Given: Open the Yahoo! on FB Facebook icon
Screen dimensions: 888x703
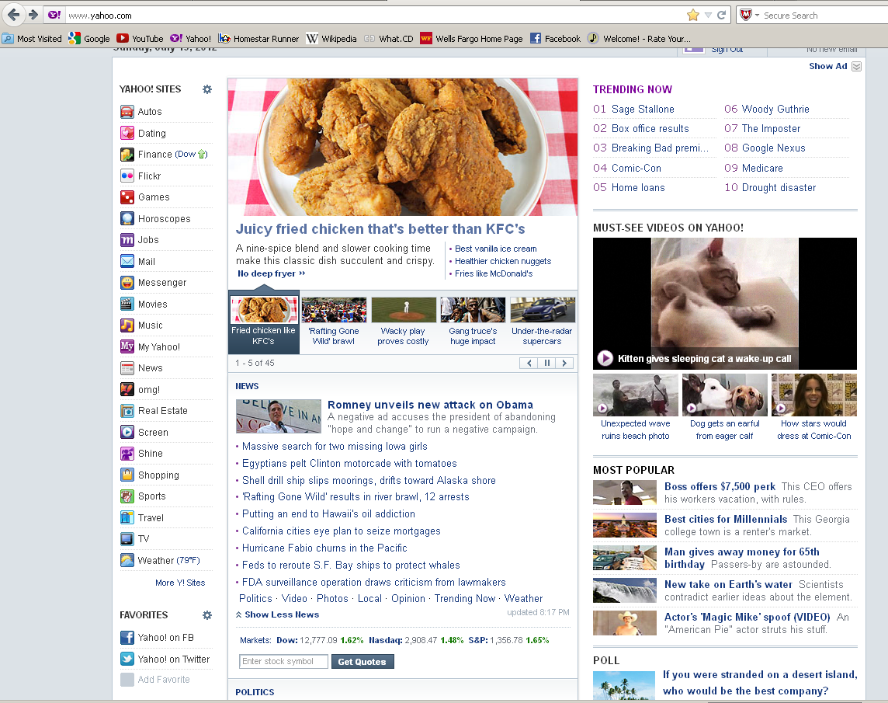Looking at the screenshot, I should click(x=127, y=637).
